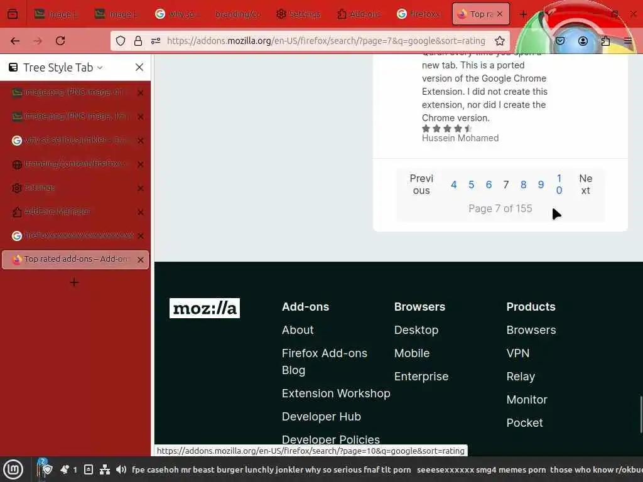Close first image.png in tree sidebar

(140, 93)
